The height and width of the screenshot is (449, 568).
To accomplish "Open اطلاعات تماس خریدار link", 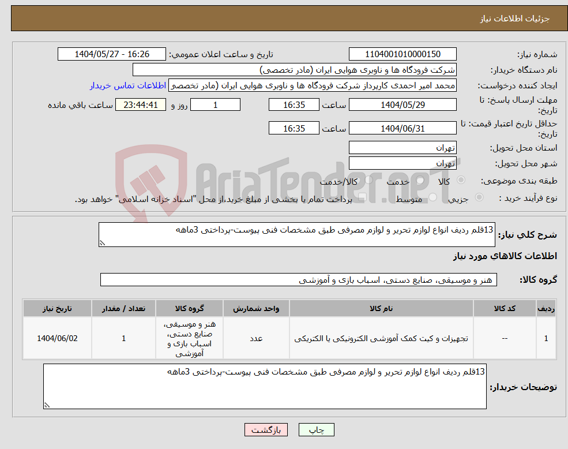I will point(128,85).
